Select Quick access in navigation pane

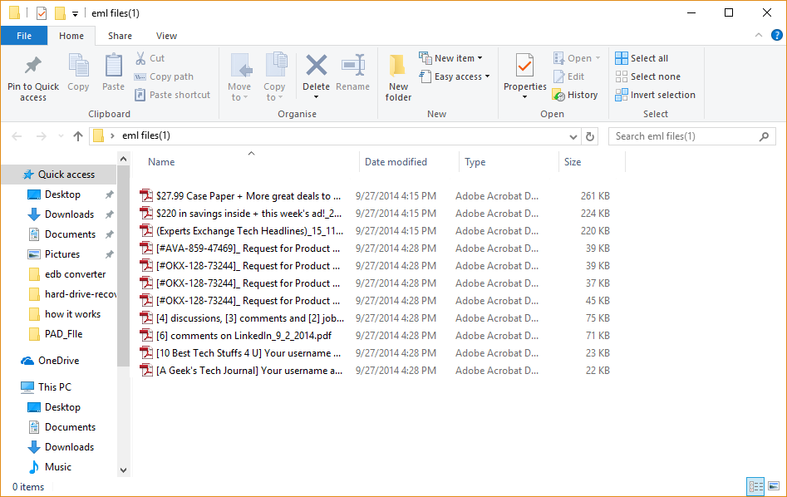pos(59,175)
